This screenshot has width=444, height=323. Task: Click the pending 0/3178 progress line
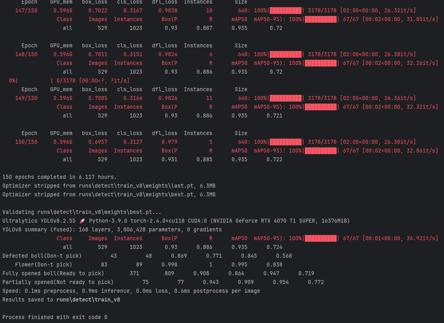point(69,81)
